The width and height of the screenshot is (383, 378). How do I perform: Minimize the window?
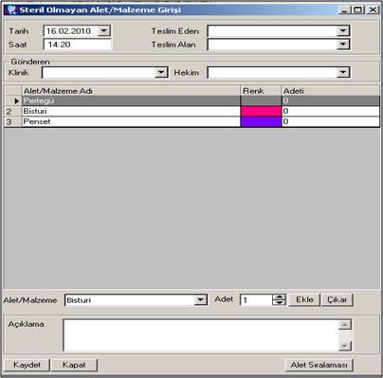344,9
